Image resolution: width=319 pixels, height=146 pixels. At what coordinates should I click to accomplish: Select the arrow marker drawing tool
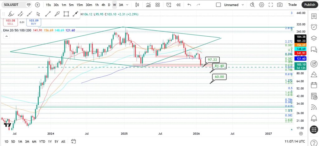57,14
